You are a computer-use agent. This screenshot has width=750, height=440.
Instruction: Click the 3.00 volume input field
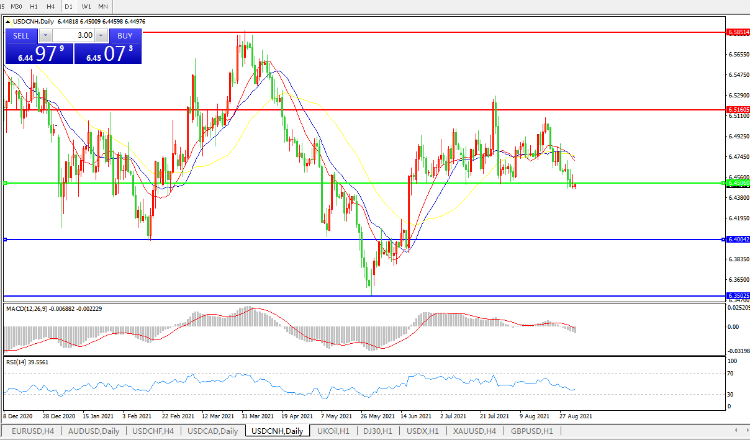tap(73, 36)
